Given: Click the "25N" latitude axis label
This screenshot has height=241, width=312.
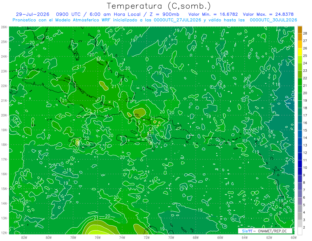Looking at the screenshot, I should 4,42.
